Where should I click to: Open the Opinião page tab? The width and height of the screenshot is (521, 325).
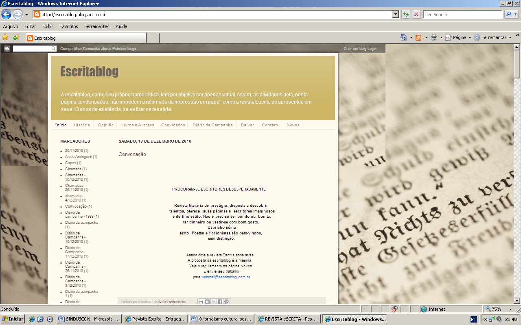[x=105, y=125]
